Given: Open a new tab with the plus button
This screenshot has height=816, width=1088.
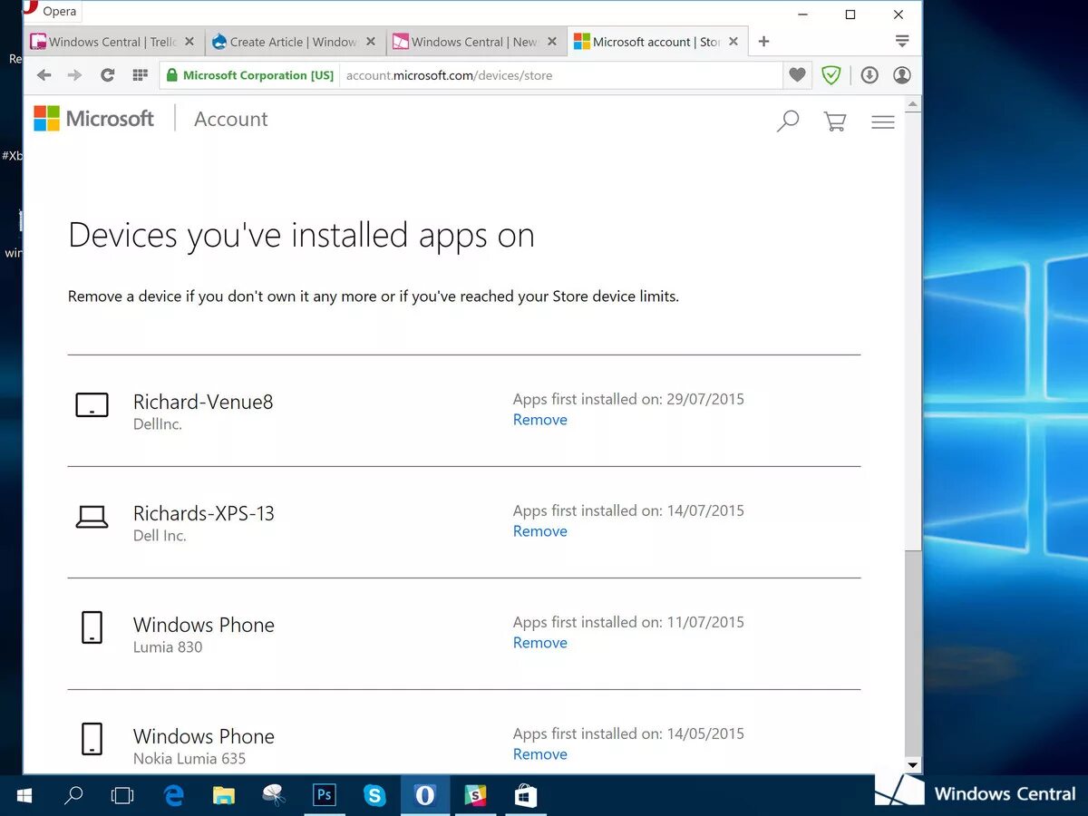Looking at the screenshot, I should 763,41.
